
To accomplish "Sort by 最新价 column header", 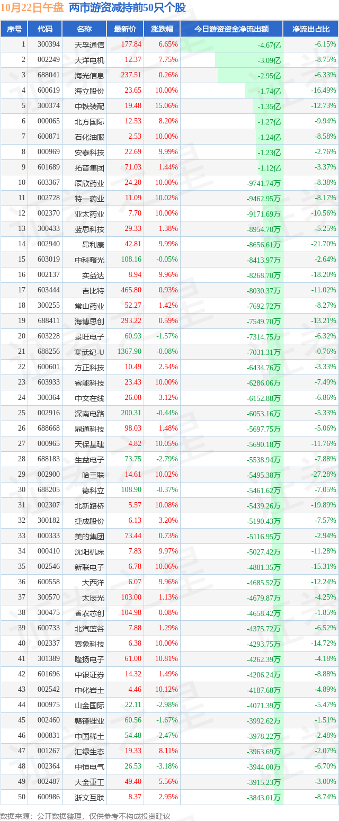I will click(125, 29).
